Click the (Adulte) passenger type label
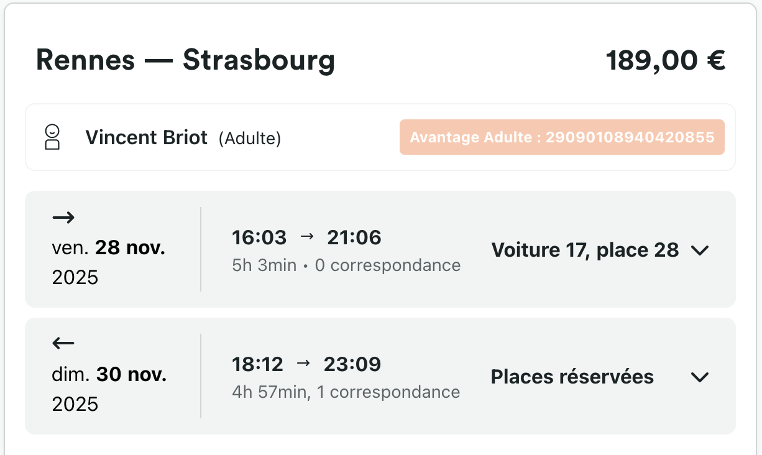Viewport: 762px width, 455px height. [x=250, y=139]
